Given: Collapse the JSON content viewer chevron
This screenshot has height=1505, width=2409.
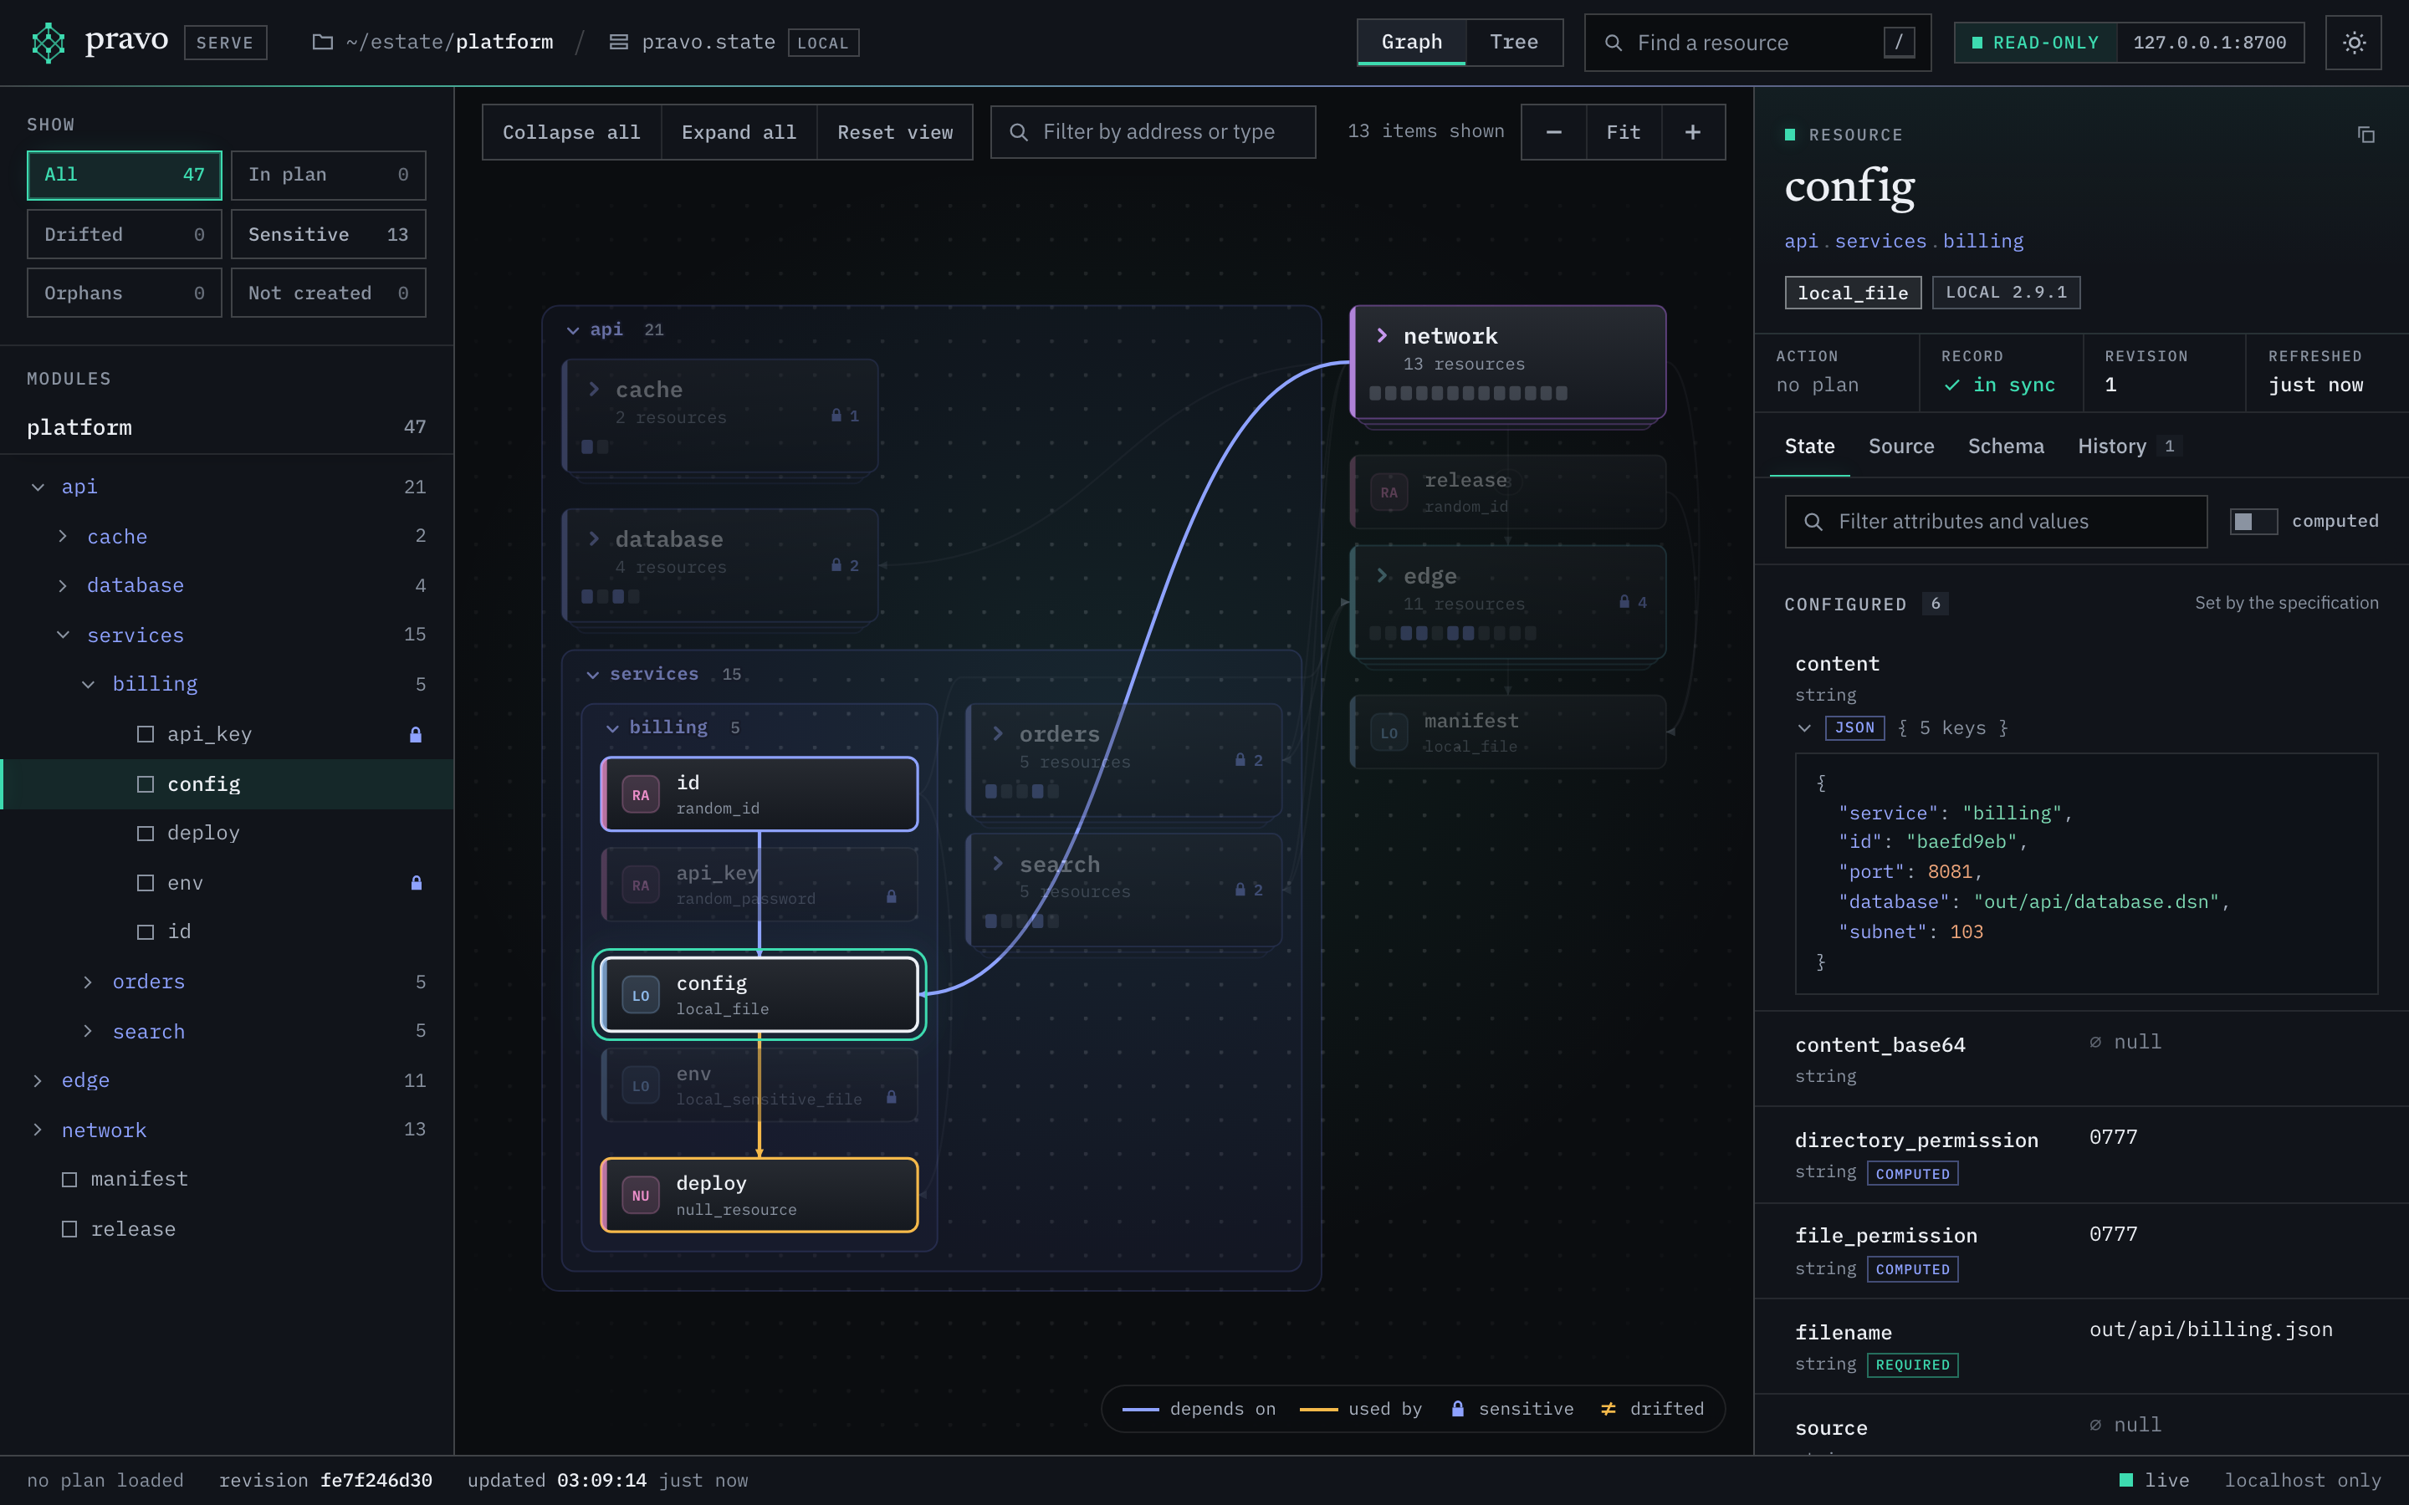Looking at the screenshot, I should click(x=1803, y=727).
